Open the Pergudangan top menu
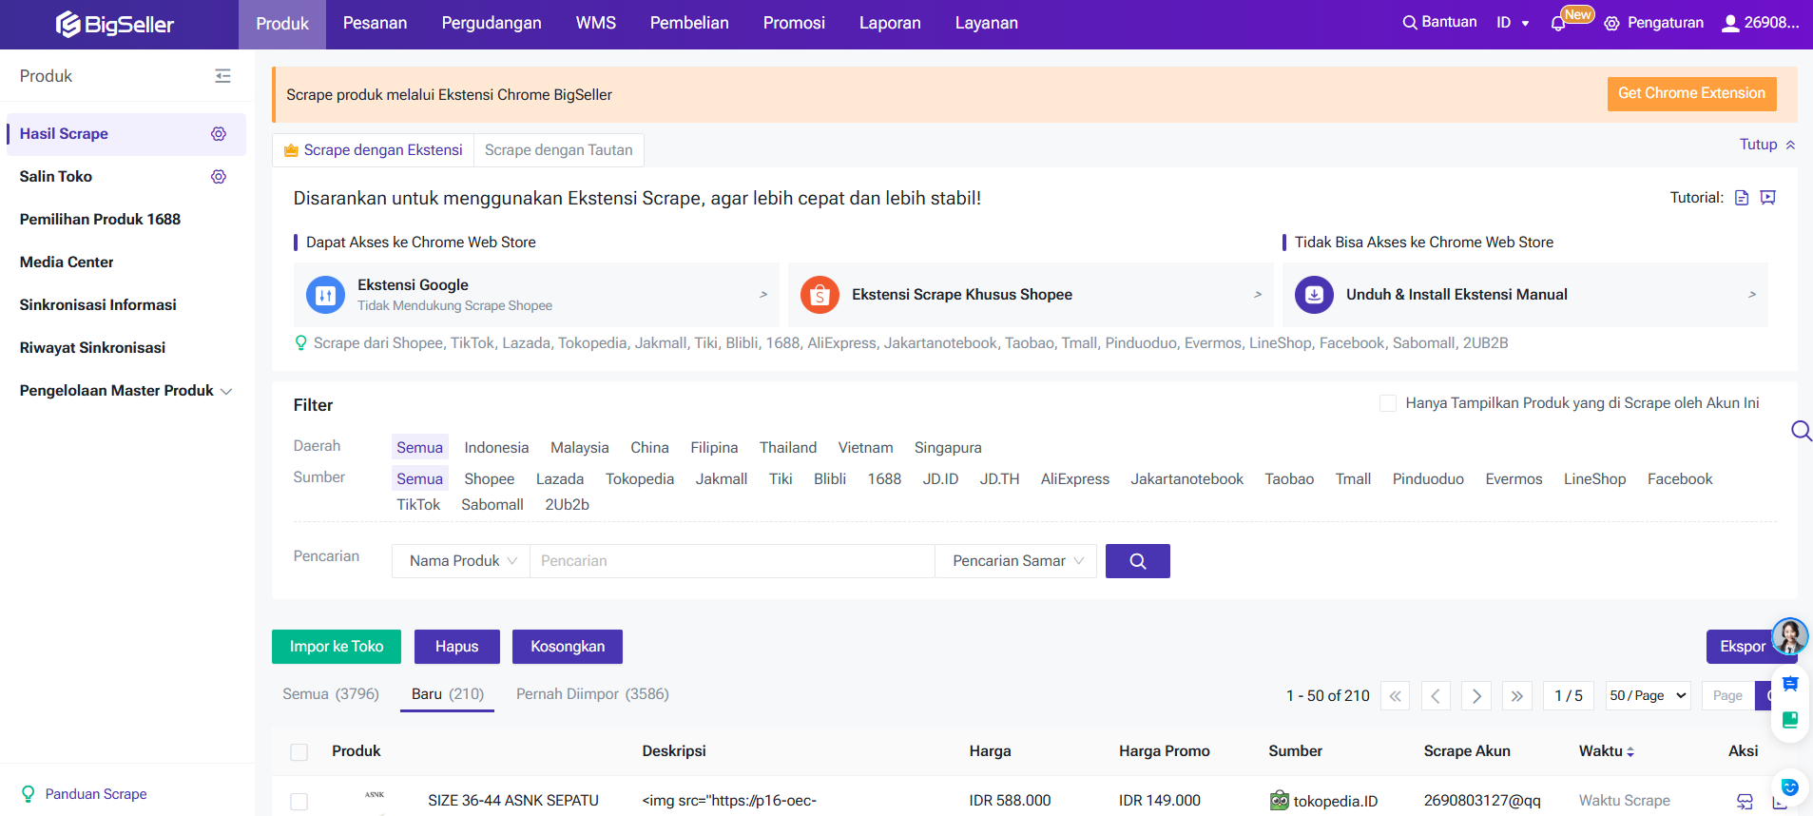Viewport: 1813px width, 816px height. pyautogui.click(x=492, y=24)
